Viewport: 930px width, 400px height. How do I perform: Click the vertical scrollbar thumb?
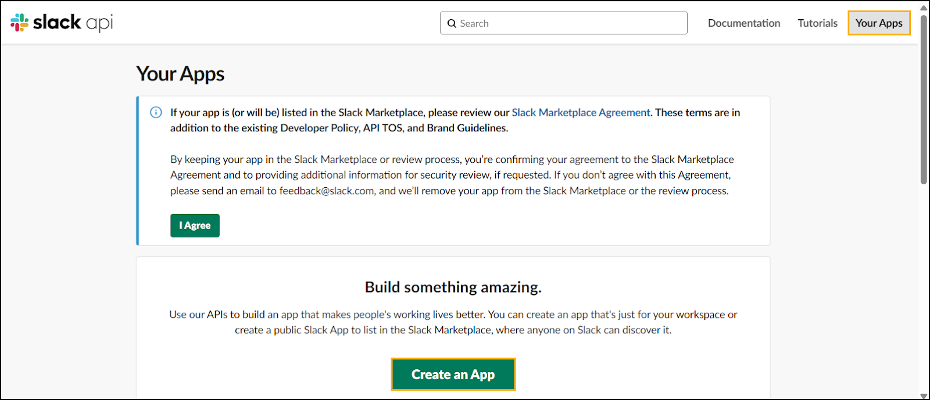924,99
